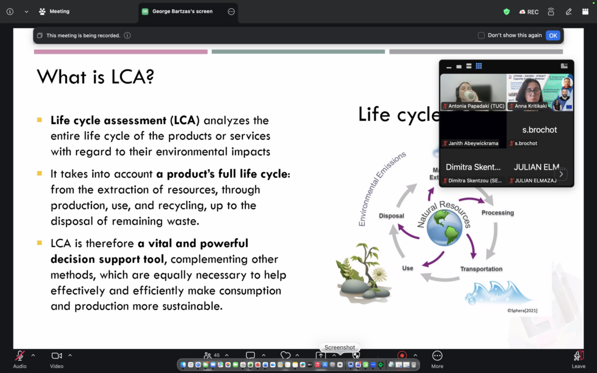
Task: Switch video panel to grid view
Action: (x=479, y=66)
